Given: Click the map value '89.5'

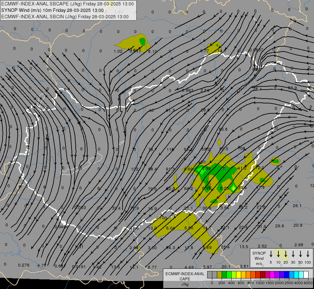Looking at the screenshot, I should [224, 149].
